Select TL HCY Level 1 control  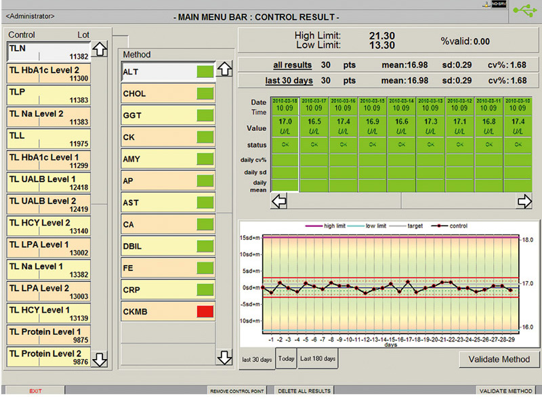click(x=49, y=313)
